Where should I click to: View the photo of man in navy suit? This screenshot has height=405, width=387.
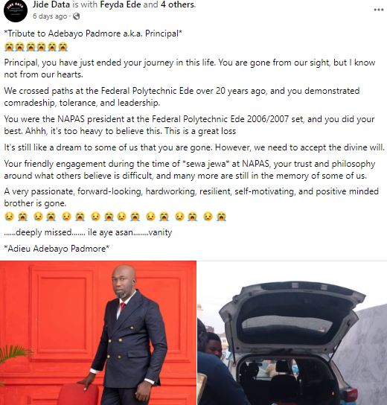point(98,333)
